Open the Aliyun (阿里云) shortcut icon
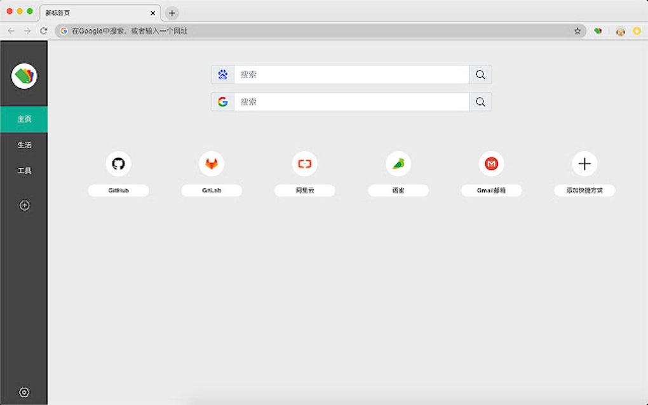The image size is (648, 405). [304, 164]
